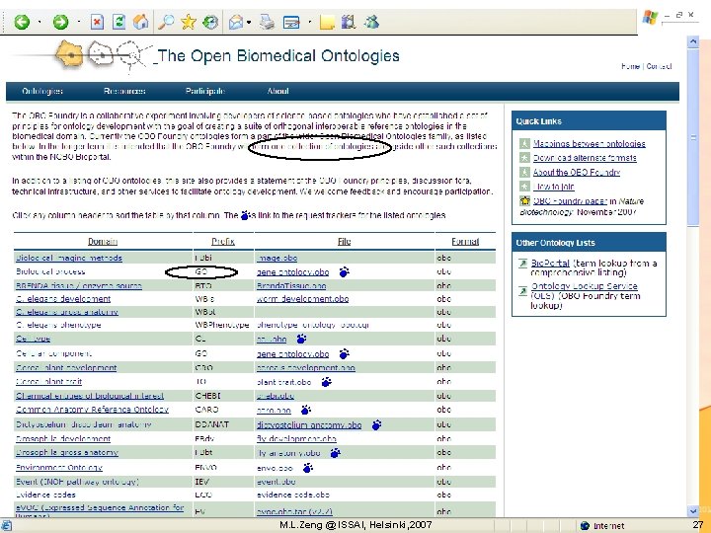Sort the table by the Format header
This screenshot has width=711, height=533.
[465, 242]
